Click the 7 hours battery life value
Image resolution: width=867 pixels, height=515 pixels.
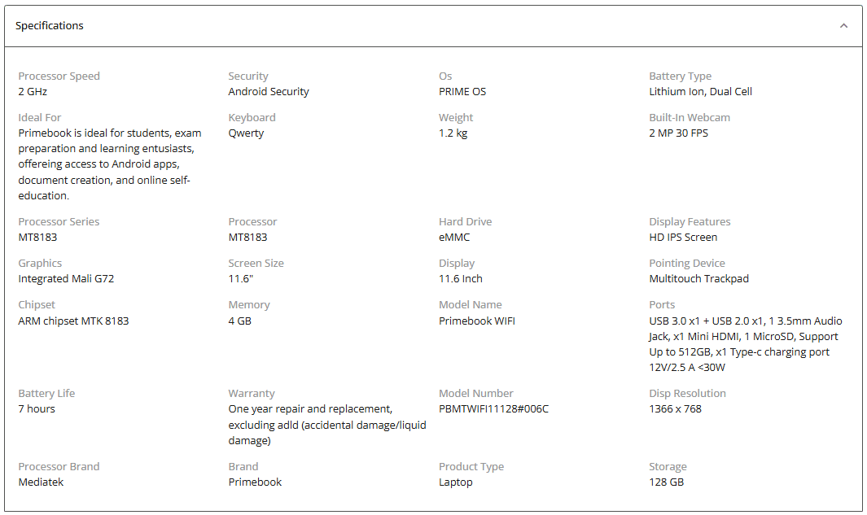point(37,409)
